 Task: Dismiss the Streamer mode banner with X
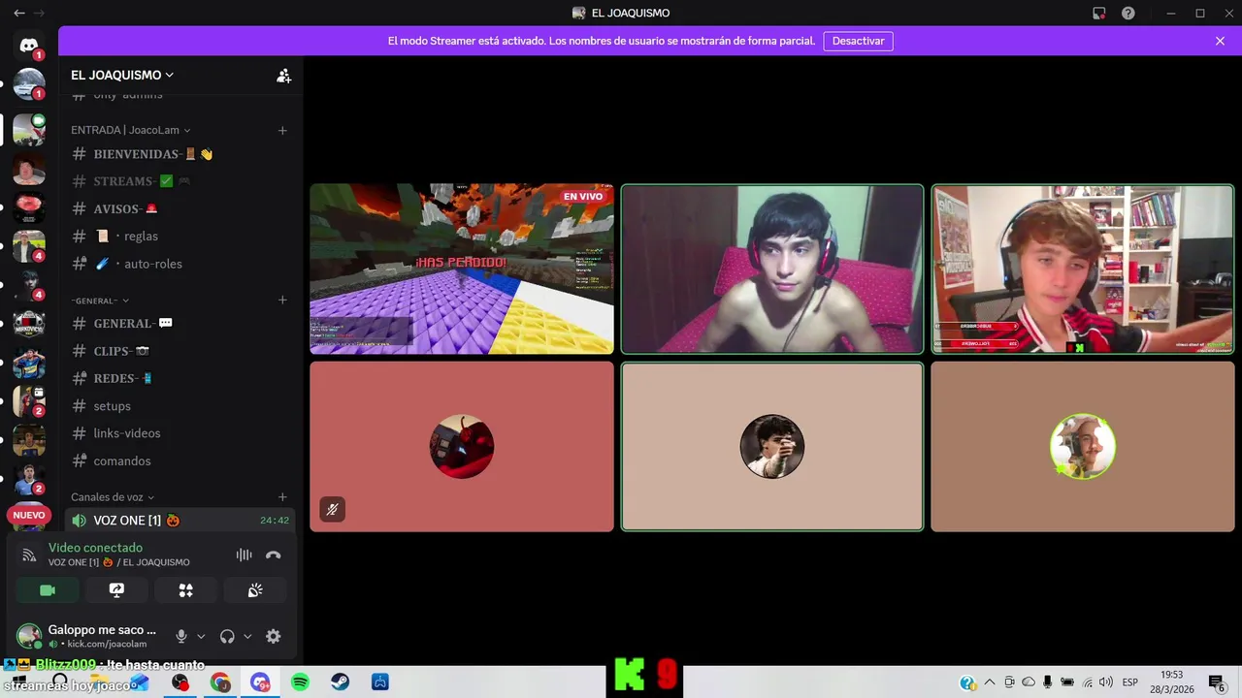pyautogui.click(x=1220, y=41)
